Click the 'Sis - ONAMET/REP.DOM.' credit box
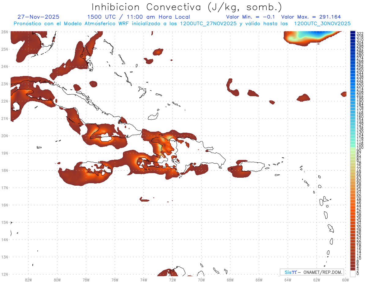 [x=312, y=272]
